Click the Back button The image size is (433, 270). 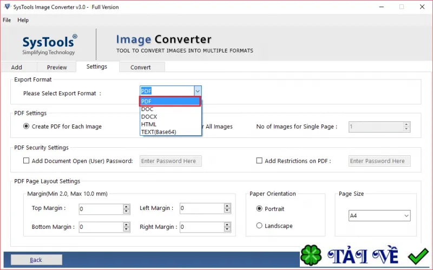tap(36, 260)
